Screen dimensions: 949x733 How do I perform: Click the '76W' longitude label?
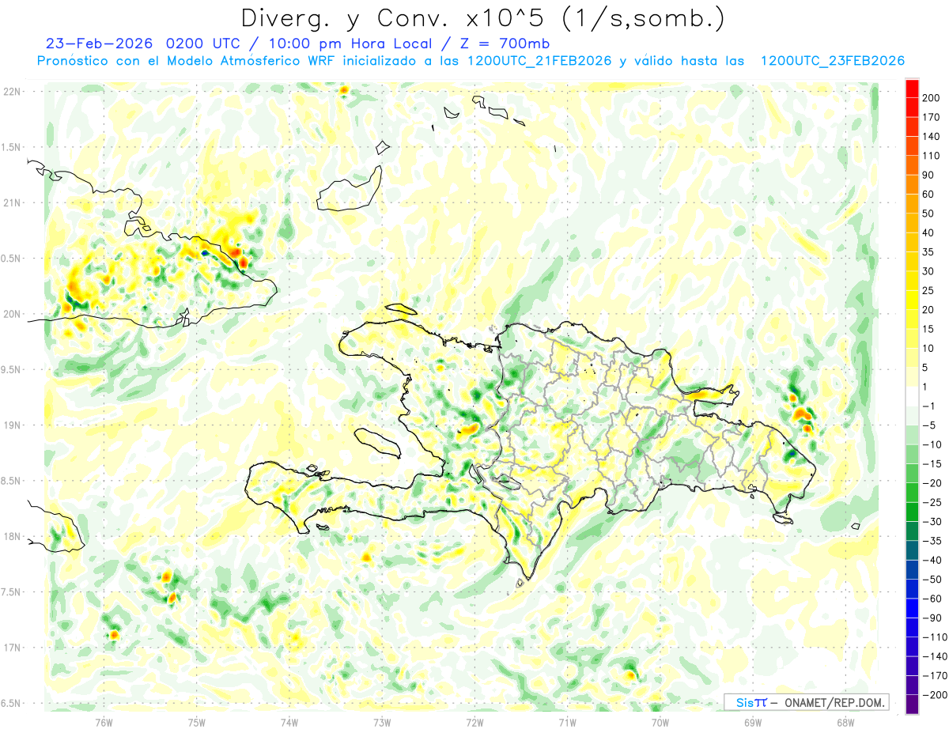click(104, 722)
